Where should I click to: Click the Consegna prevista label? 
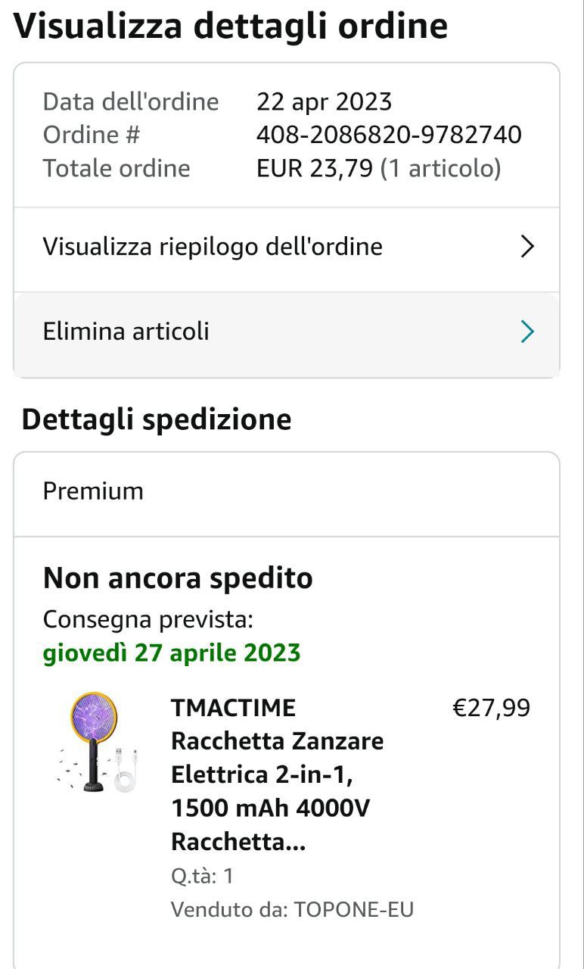pos(148,619)
